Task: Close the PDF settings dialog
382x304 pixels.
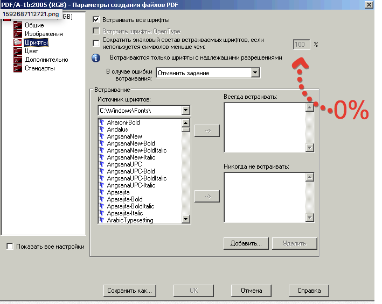Action: click(x=369, y=5)
